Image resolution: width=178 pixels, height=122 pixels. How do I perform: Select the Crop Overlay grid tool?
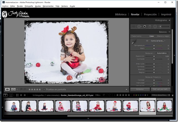(134, 26)
